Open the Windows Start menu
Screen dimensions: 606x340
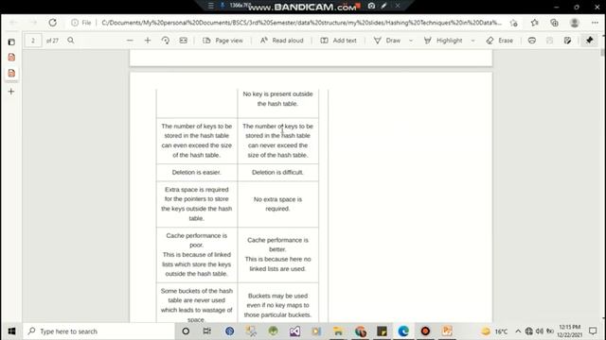pyautogui.click(x=11, y=331)
